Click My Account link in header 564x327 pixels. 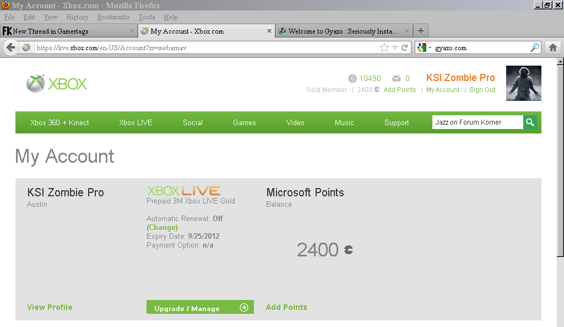[x=443, y=90]
